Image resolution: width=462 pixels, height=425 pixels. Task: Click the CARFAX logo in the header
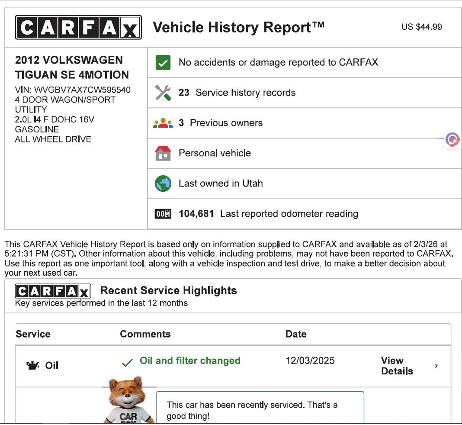78,27
